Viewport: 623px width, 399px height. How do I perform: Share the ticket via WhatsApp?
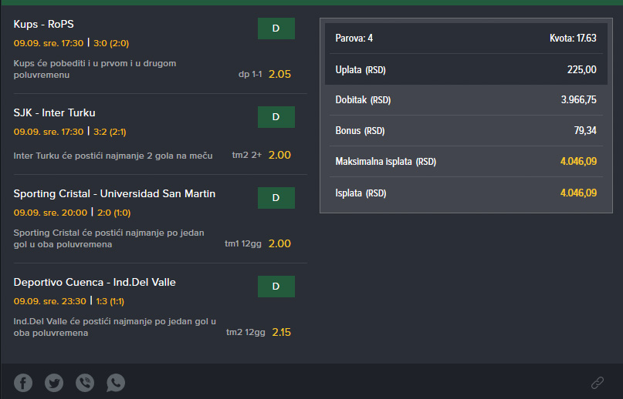coord(116,383)
